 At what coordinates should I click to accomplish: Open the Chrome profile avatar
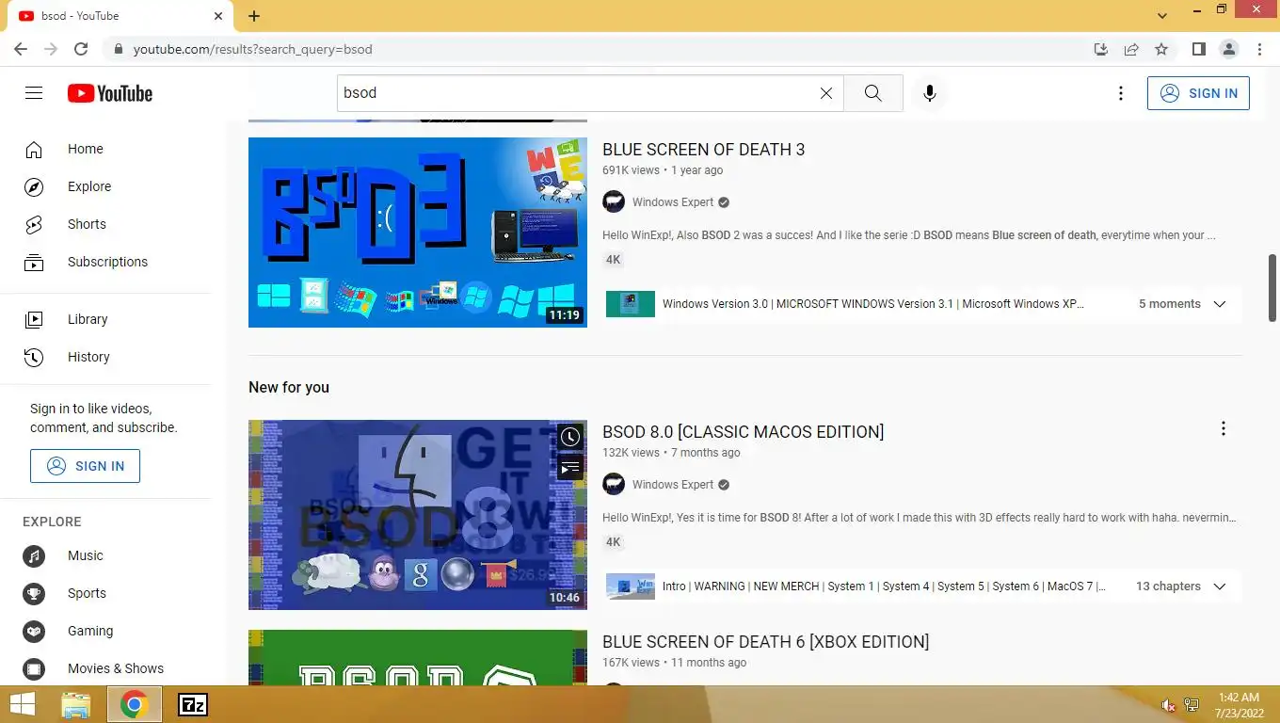pos(1228,49)
